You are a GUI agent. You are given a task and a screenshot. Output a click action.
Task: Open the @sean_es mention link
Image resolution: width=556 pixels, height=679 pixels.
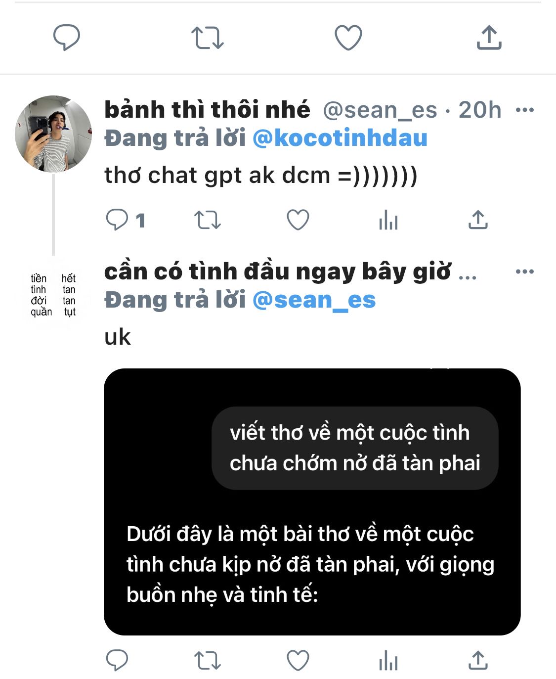click(x=314, y=300)
